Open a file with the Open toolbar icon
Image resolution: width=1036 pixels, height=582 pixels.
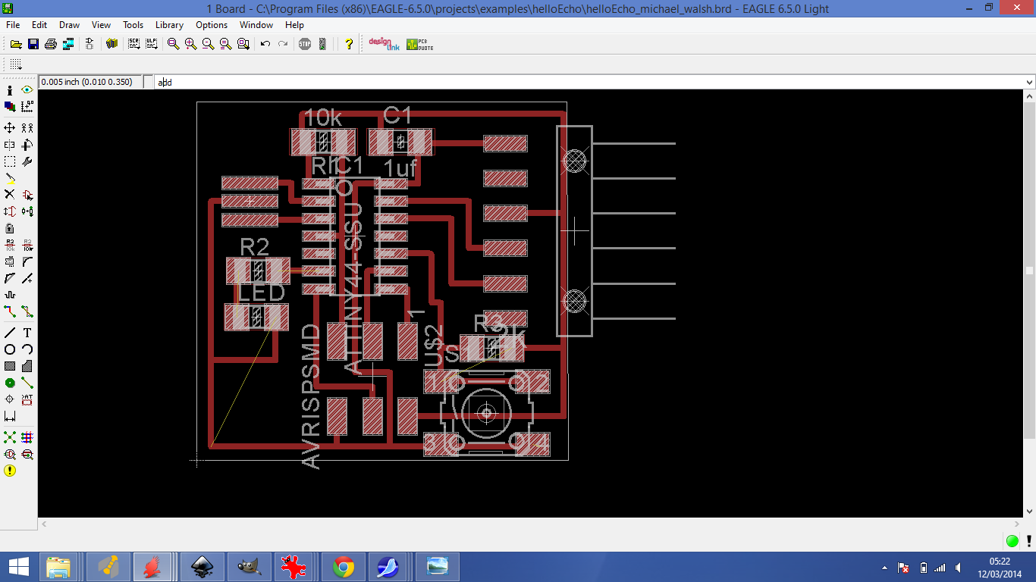pos(15,44)
